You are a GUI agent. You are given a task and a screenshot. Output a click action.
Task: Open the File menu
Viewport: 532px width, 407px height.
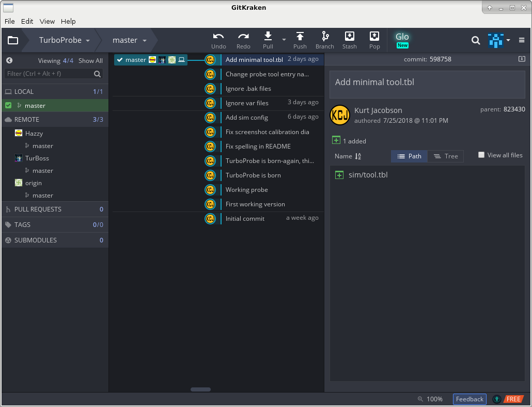point(9,21)
